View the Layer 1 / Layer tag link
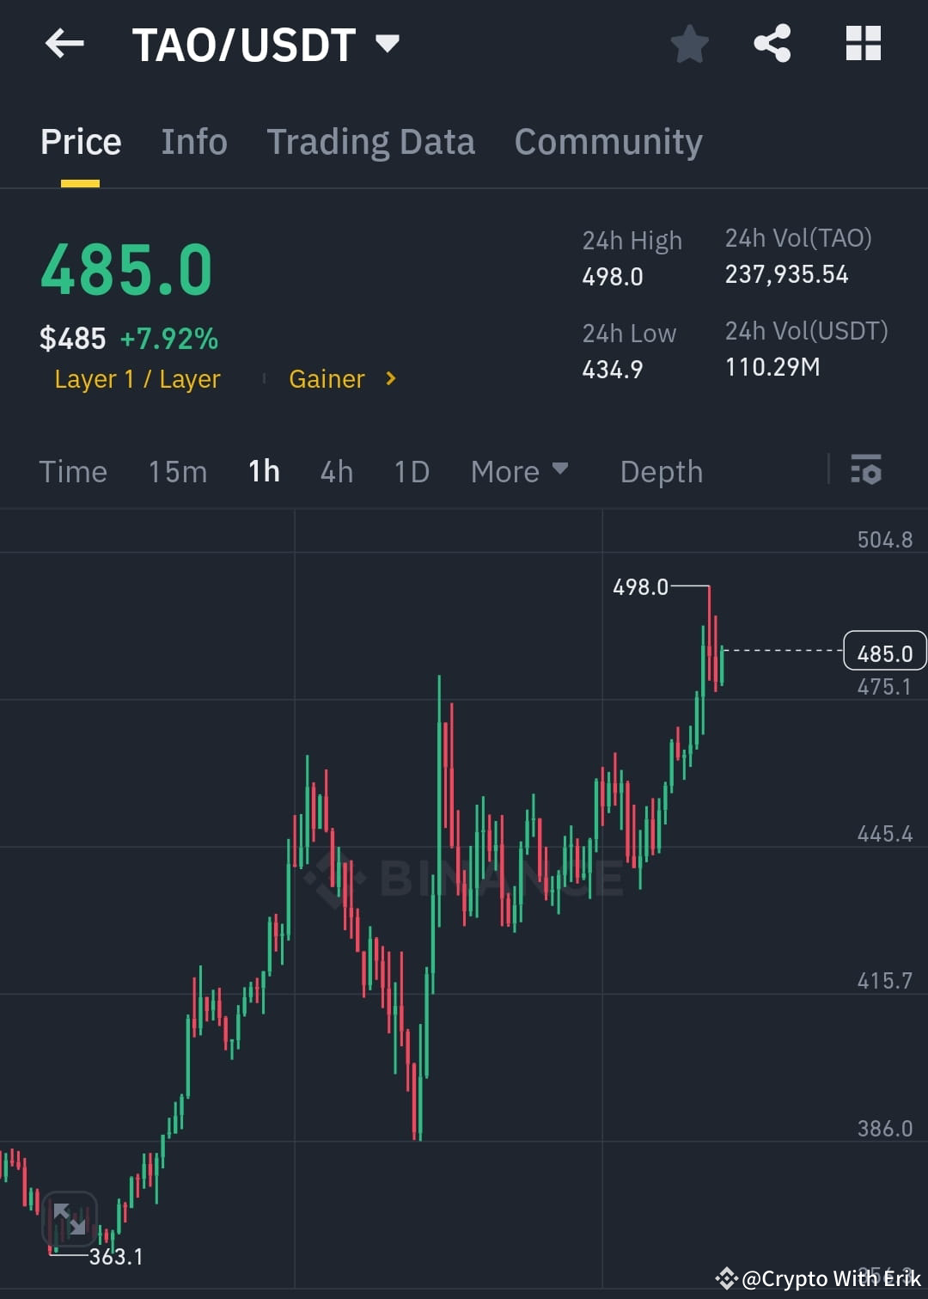 [x=137, y=378]
